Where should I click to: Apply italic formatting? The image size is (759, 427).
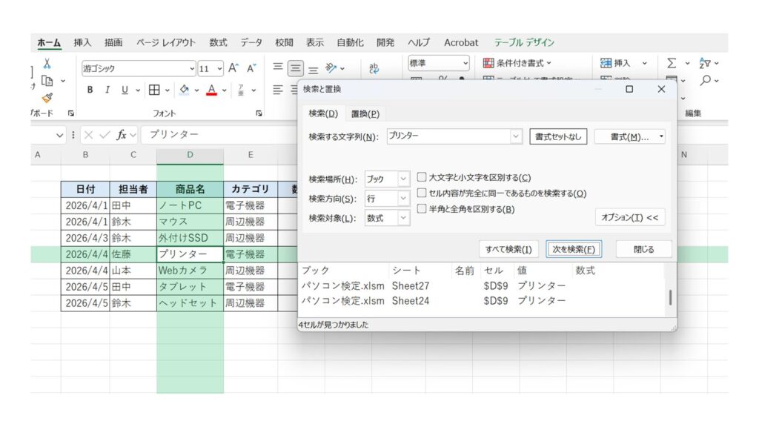pos(107,90)
